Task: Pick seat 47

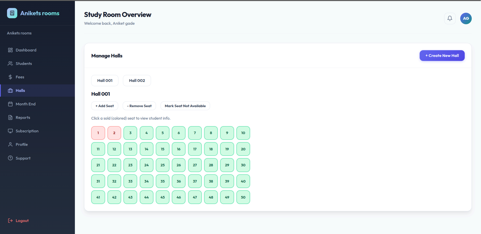Action: (x=195, y=197)
